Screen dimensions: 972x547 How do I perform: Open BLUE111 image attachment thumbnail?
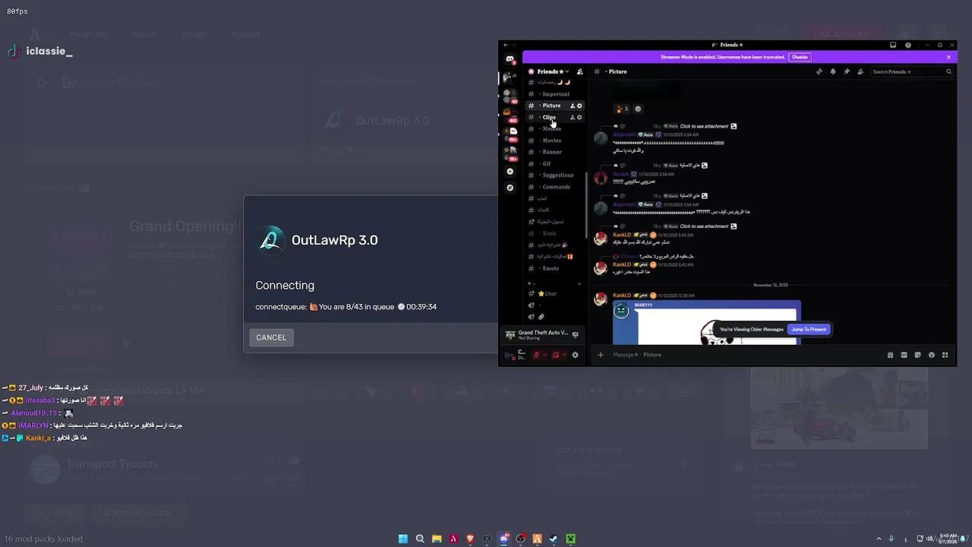[x=706, y=323]
